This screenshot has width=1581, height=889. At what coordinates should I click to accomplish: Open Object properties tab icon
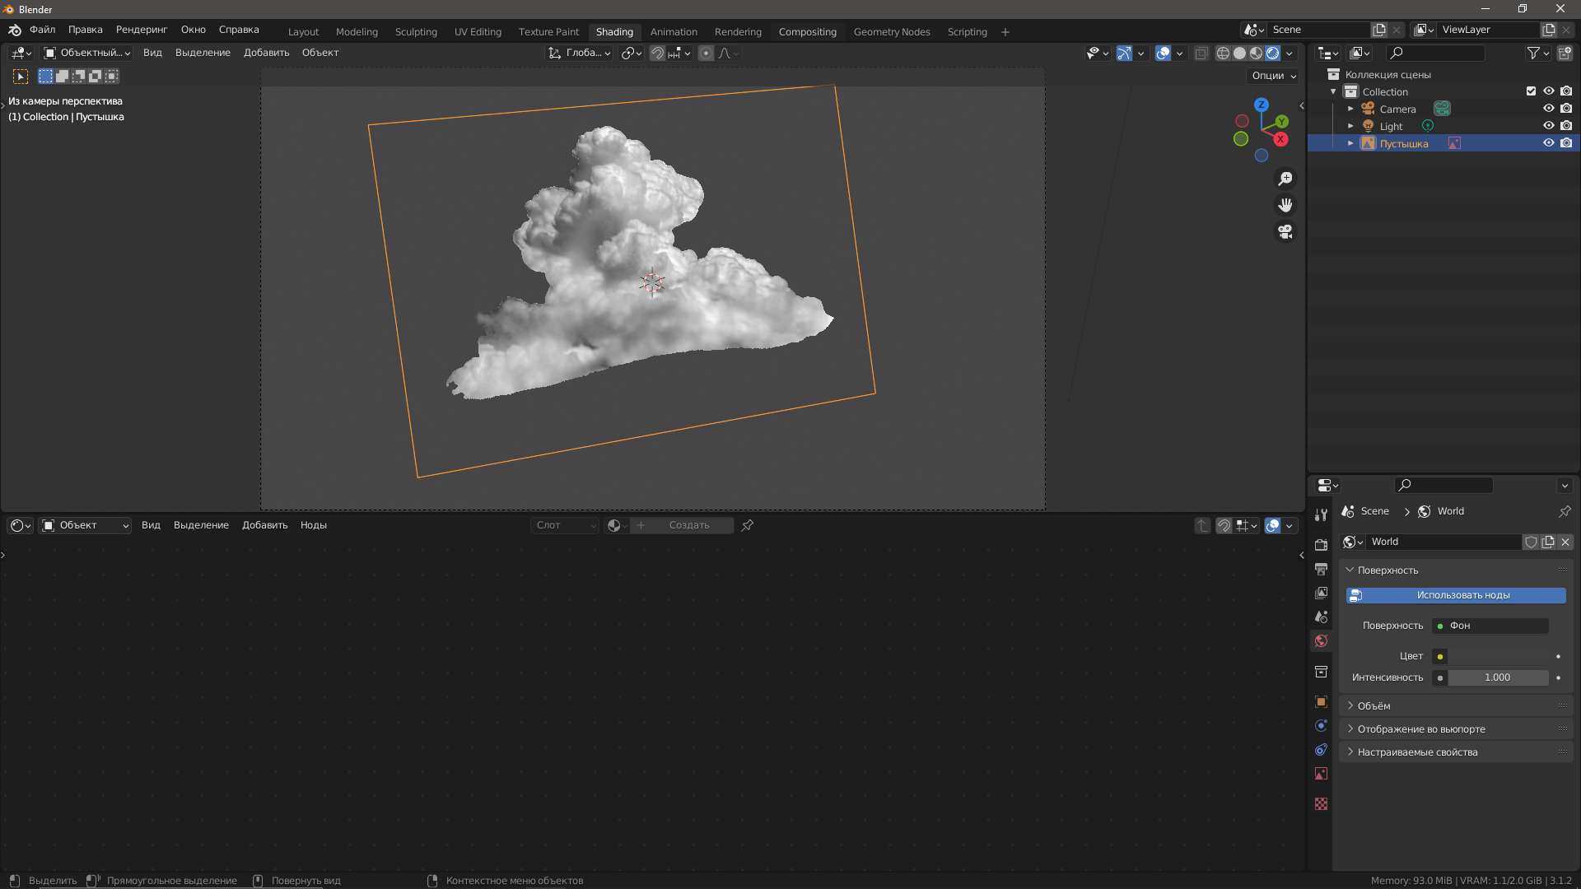click(1321, 702)
